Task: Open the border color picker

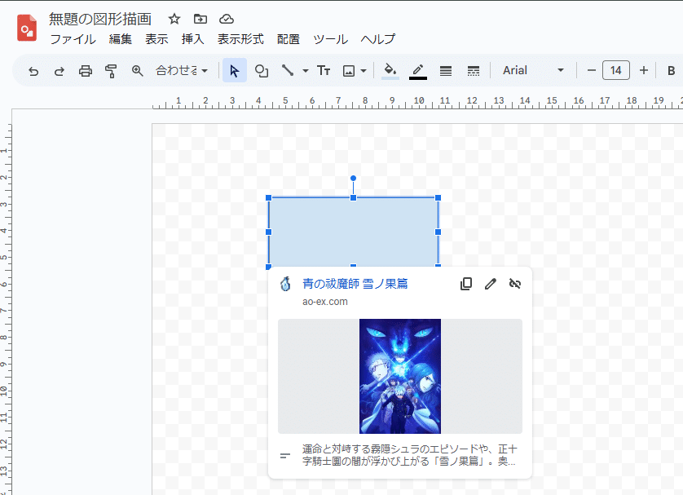Action: click(x=418, y=71)
